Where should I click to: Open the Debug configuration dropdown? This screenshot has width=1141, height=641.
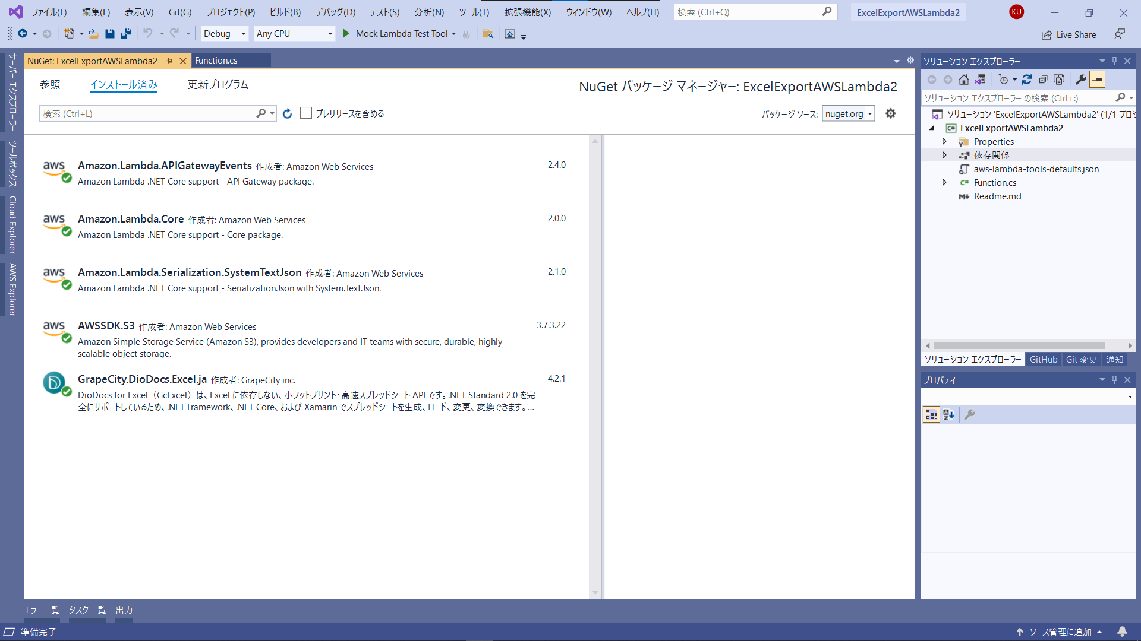pyautogui.click(x=224, y=34)
